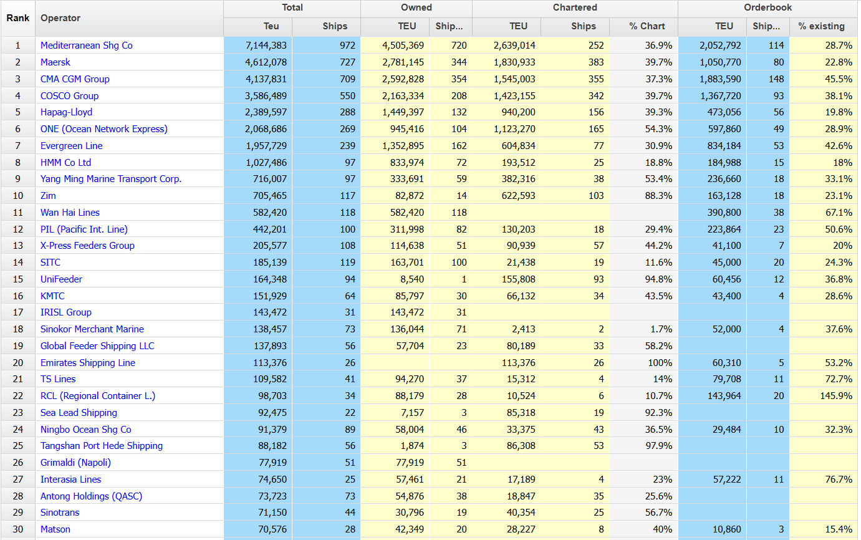
Task: Click ONE (Ocean Network Express) link
Action: click(x=103, y=129)
